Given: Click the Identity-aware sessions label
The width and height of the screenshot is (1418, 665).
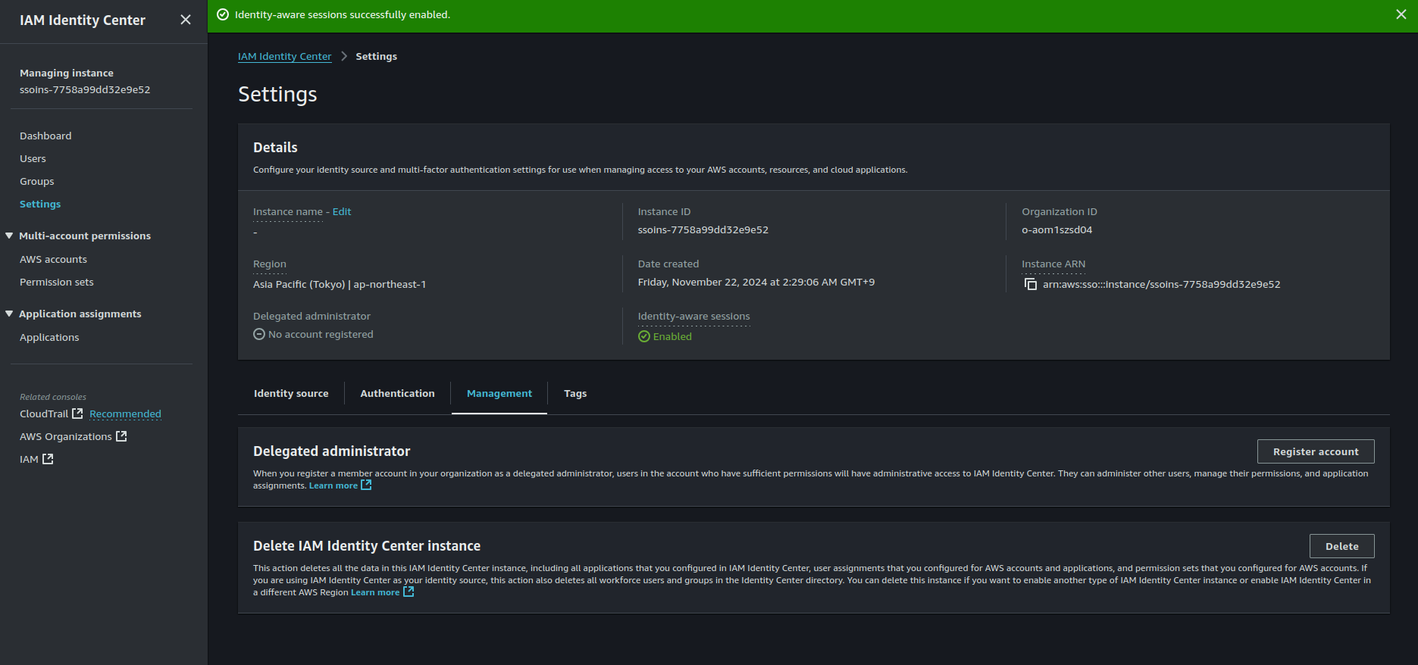Looking at the screenshot, I should click(693, 316).
